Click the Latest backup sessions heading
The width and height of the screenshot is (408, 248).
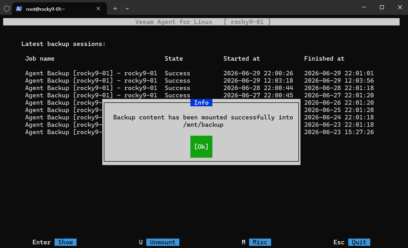coord(63,44)
